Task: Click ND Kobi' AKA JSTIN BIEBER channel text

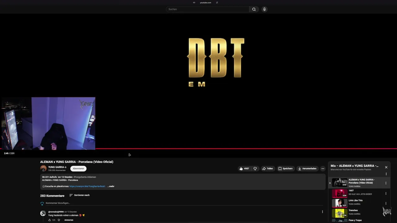Action: 360,194
